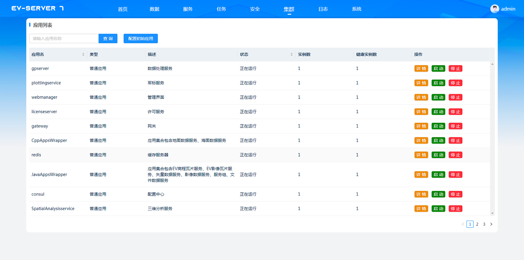
Task: Stop the redis application
Action: pos(455,155)
